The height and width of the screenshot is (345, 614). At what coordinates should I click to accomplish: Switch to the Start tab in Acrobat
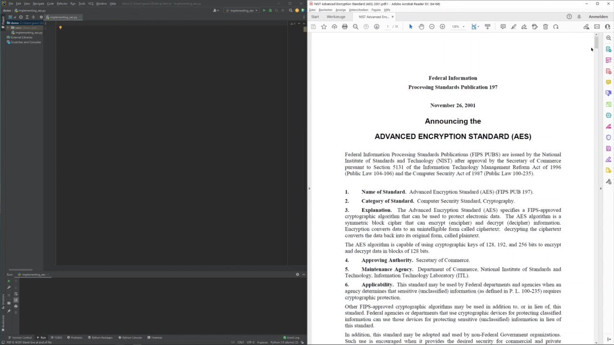point(315,17)
